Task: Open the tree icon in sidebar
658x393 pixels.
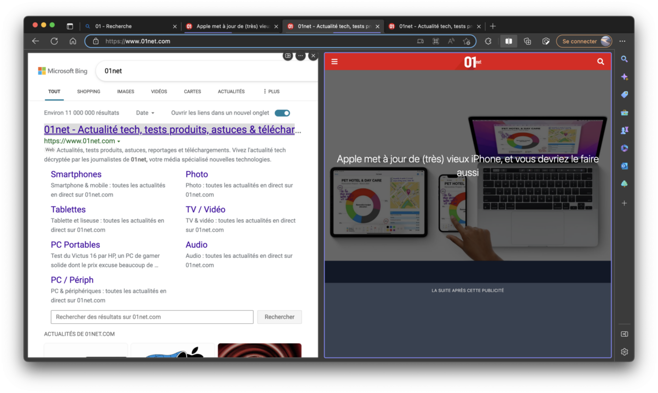Action: tap(624, 184)
